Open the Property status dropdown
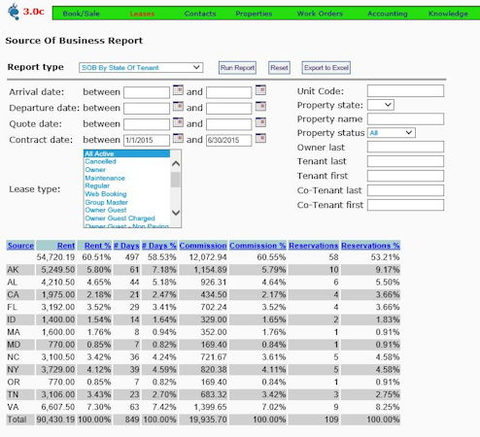 point(392,133)
